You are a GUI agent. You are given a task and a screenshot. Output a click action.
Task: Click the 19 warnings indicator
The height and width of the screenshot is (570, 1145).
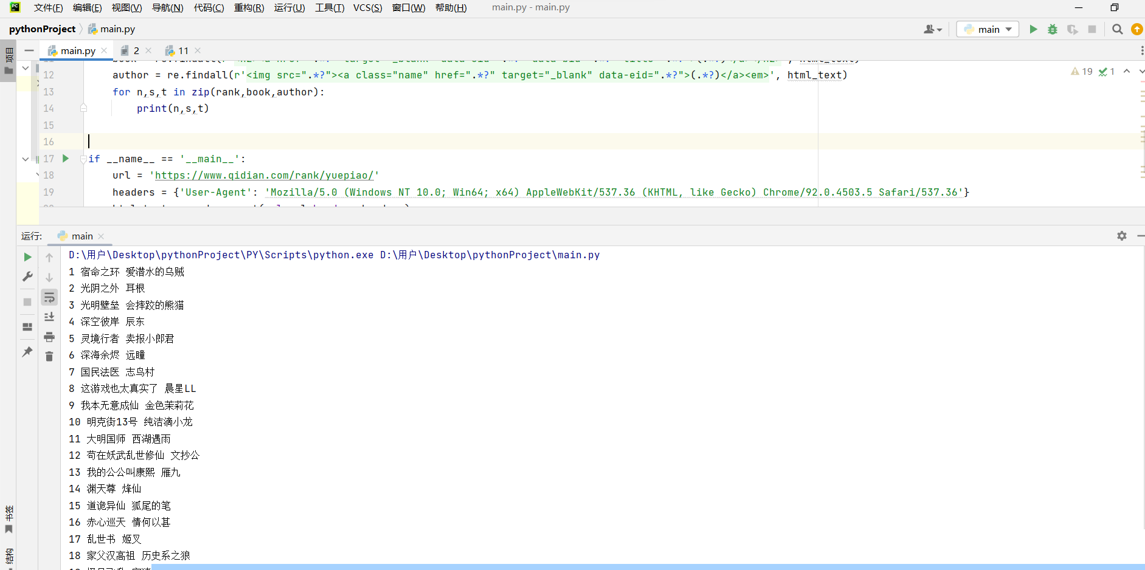coord(1082,72)
